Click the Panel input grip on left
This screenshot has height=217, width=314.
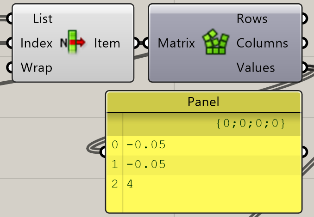pos(103,152)
